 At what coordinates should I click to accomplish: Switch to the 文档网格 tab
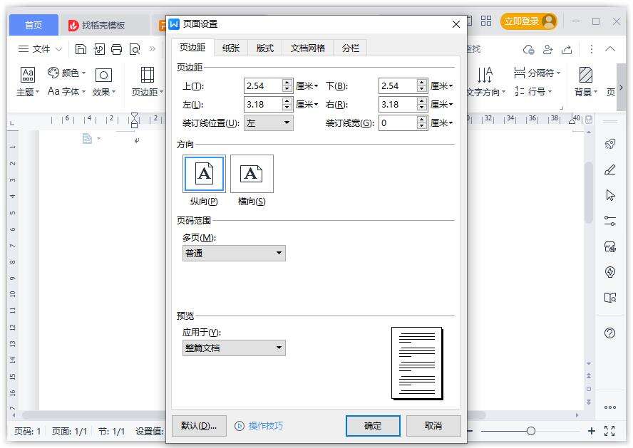307,48
